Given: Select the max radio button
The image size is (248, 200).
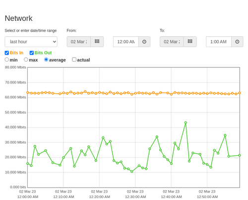Looking at the screenshot, I should tap(26, 60).
